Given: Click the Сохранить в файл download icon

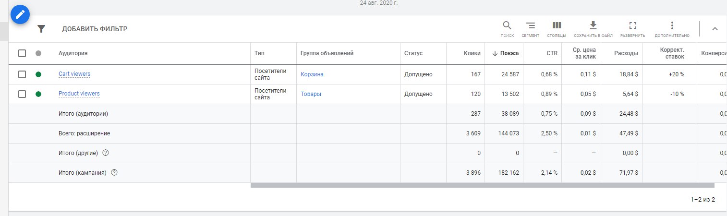Looking at the screenshot, I should [593, 26].
